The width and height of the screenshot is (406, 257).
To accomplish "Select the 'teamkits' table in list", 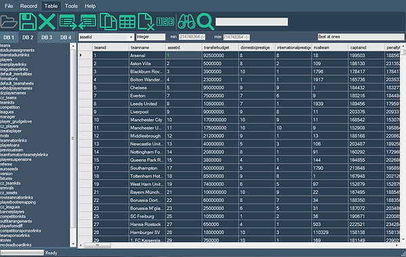I will click(7, 102).
